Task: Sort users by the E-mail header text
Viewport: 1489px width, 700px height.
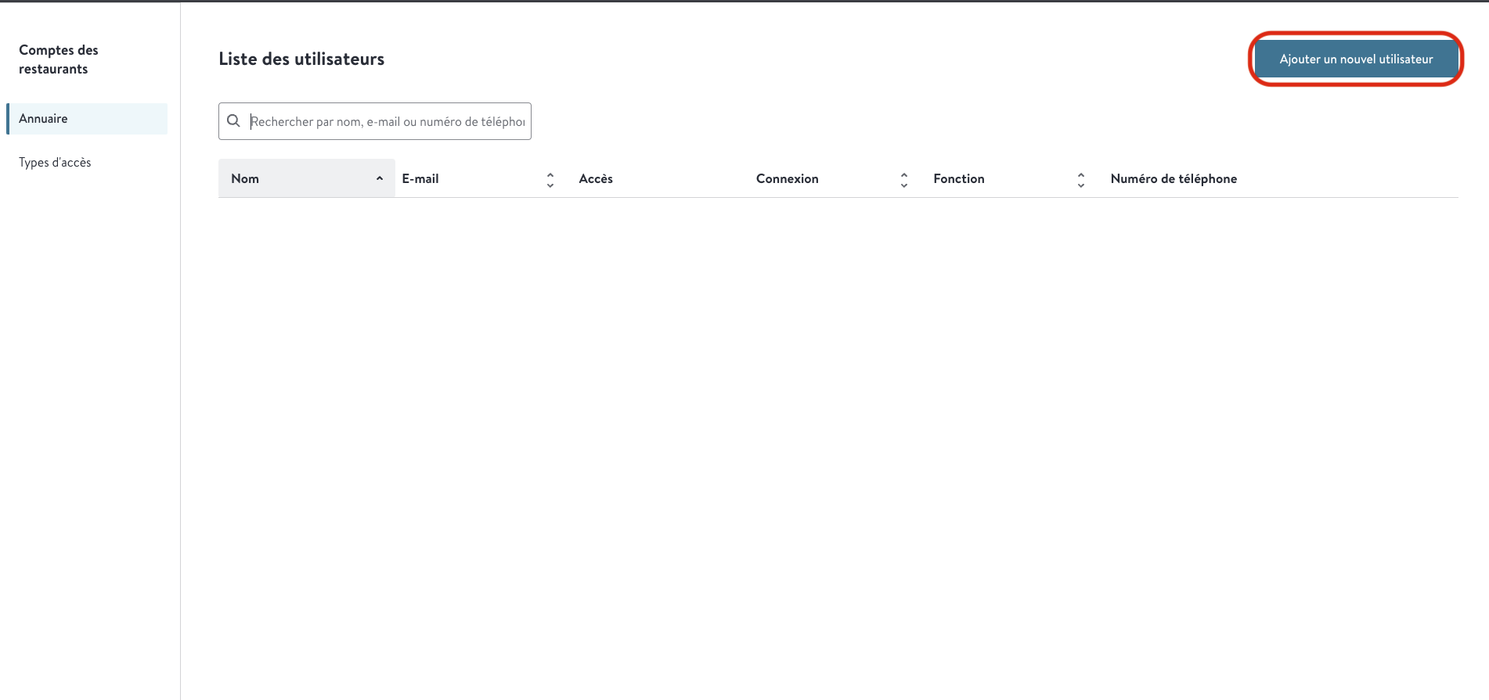Action: [x=420, y=178]
